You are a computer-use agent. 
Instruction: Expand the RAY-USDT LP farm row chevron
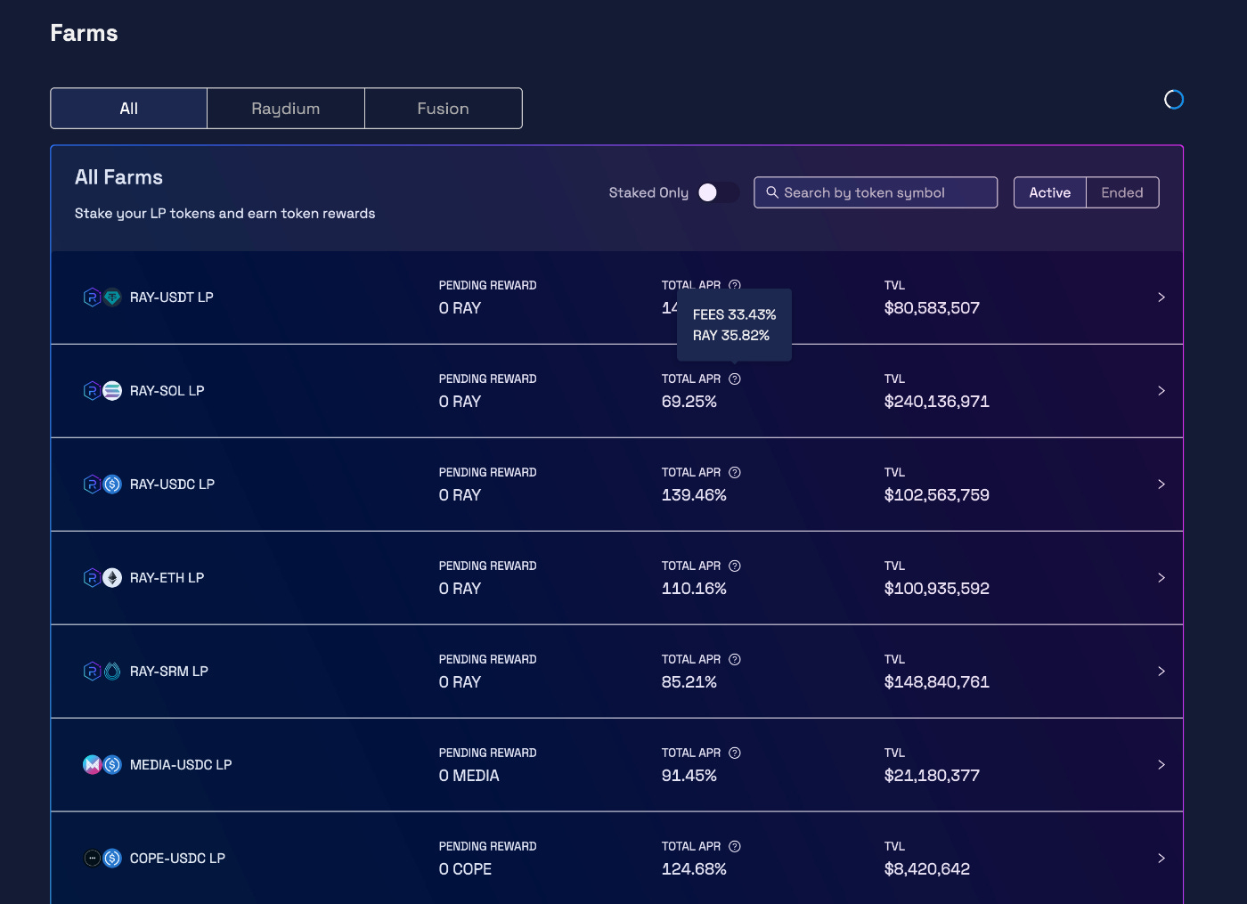click(x=1161, y=297)
